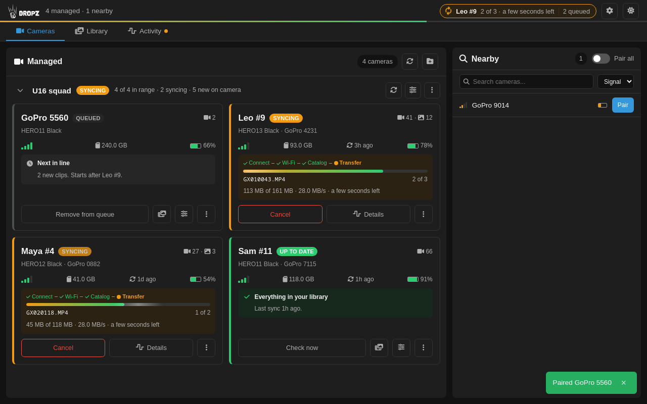
Task: Collapse the U16 squad group
Action: tap(20, 90)
